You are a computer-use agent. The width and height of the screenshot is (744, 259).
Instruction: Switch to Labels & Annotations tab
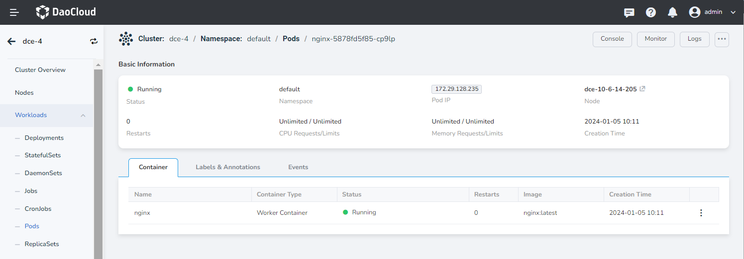pyautogui.click(x=228, y=167)
